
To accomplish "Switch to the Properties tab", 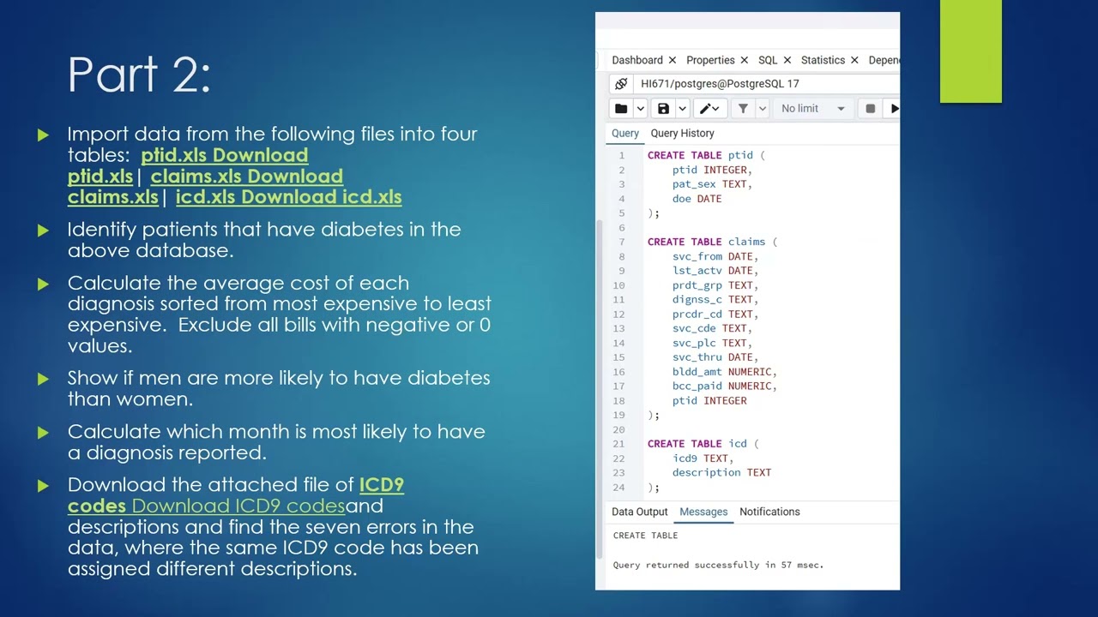I will [x=710, y=60].
